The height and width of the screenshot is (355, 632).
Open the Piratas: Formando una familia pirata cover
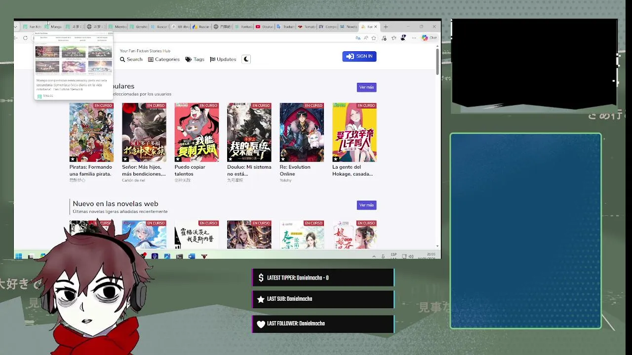click(x=91, y=132)
